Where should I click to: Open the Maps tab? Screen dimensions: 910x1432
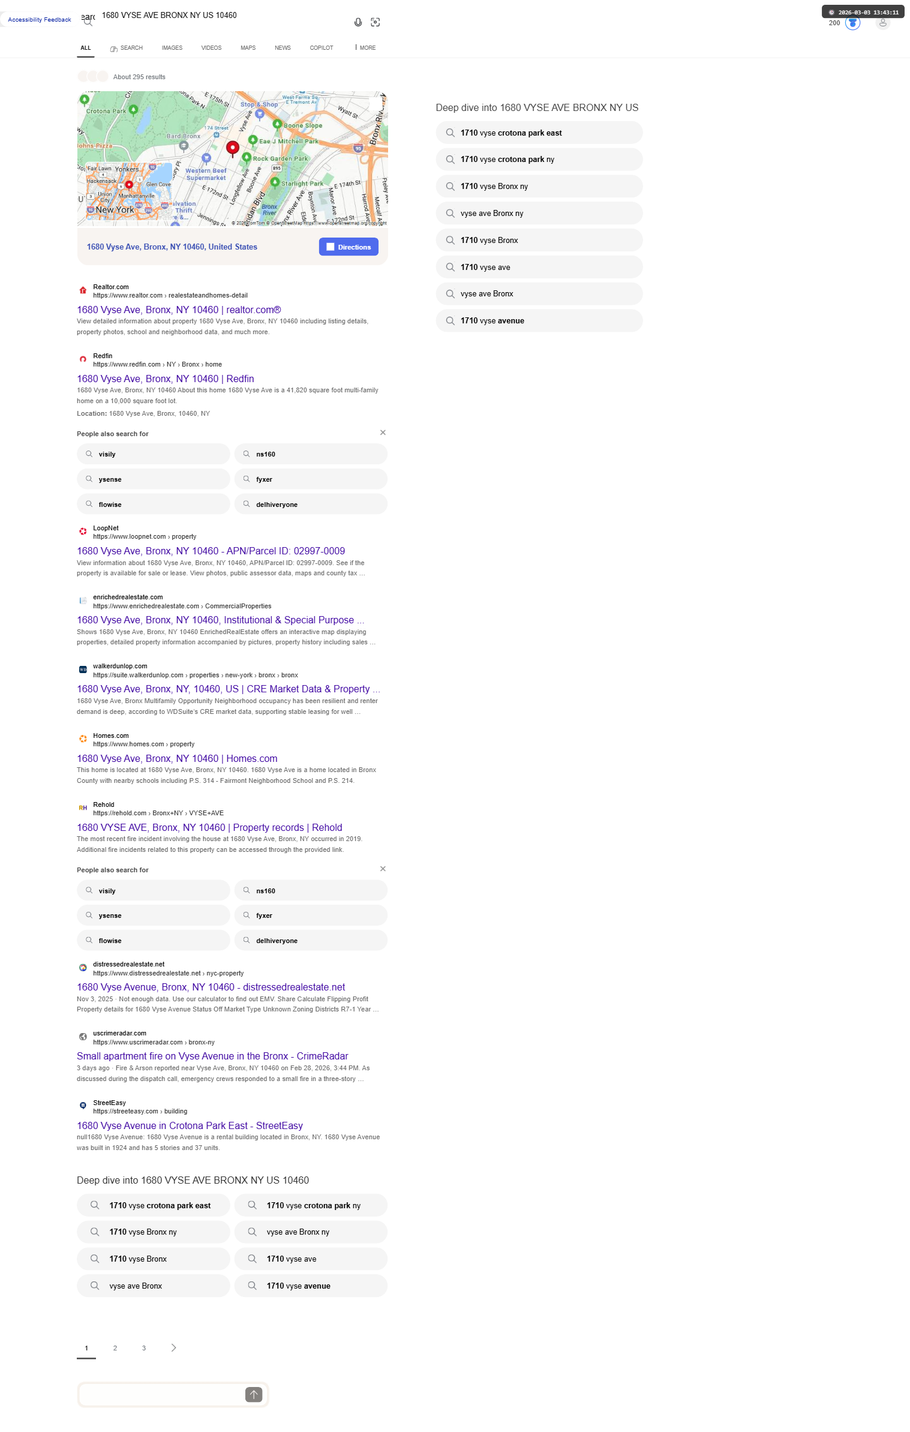click(x=248, y=48)
